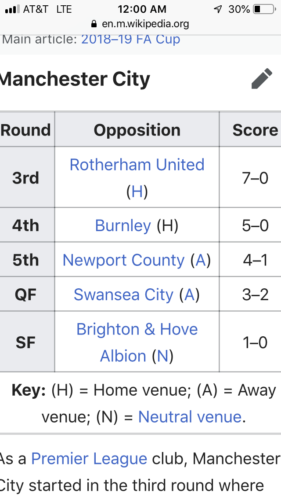
Task: Tap the 12:00 AM clock in status bar
Action: click(142, 9)
